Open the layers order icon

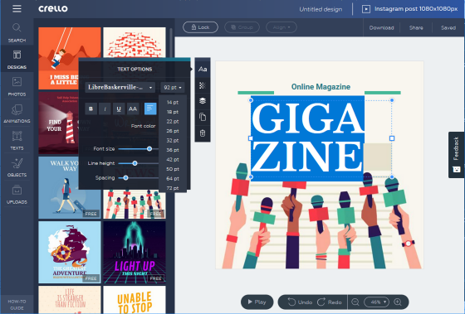click(x=203, y=101)
